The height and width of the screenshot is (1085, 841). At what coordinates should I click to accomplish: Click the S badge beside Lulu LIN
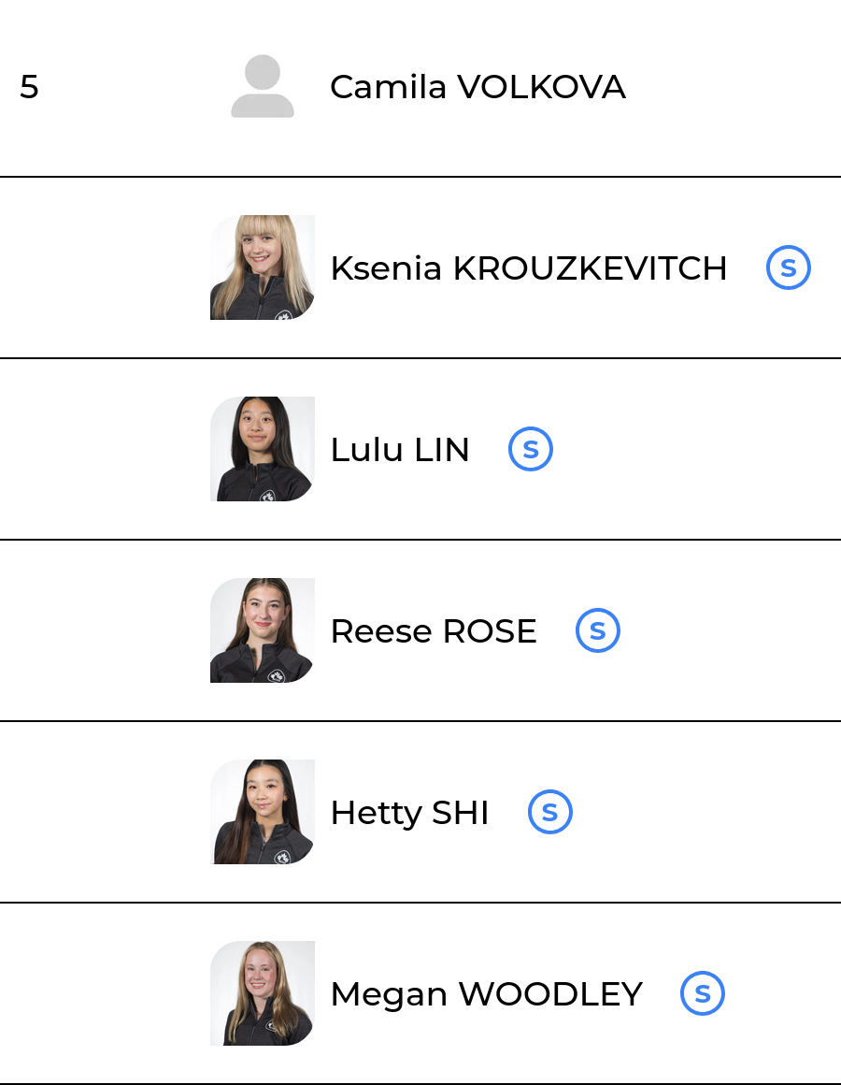point(530,450)
